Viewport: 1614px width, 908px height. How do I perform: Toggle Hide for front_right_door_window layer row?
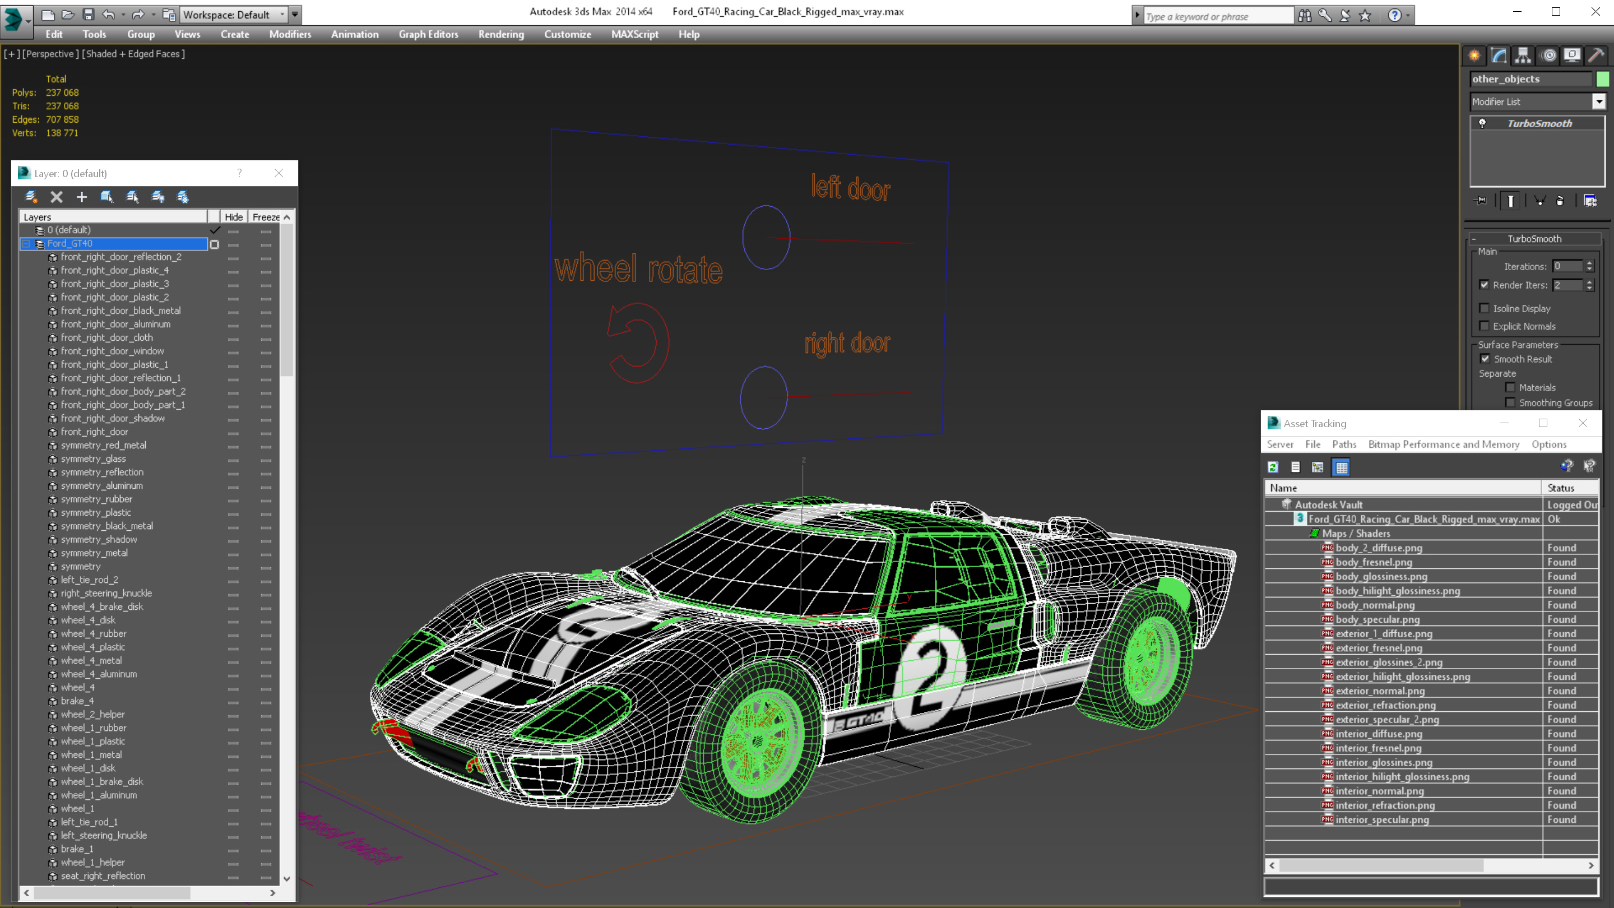tap(233, 352)
